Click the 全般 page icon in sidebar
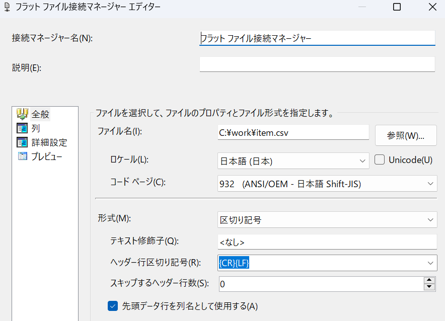This screenshot has width=445, height=321. click(x=22, y=114)
